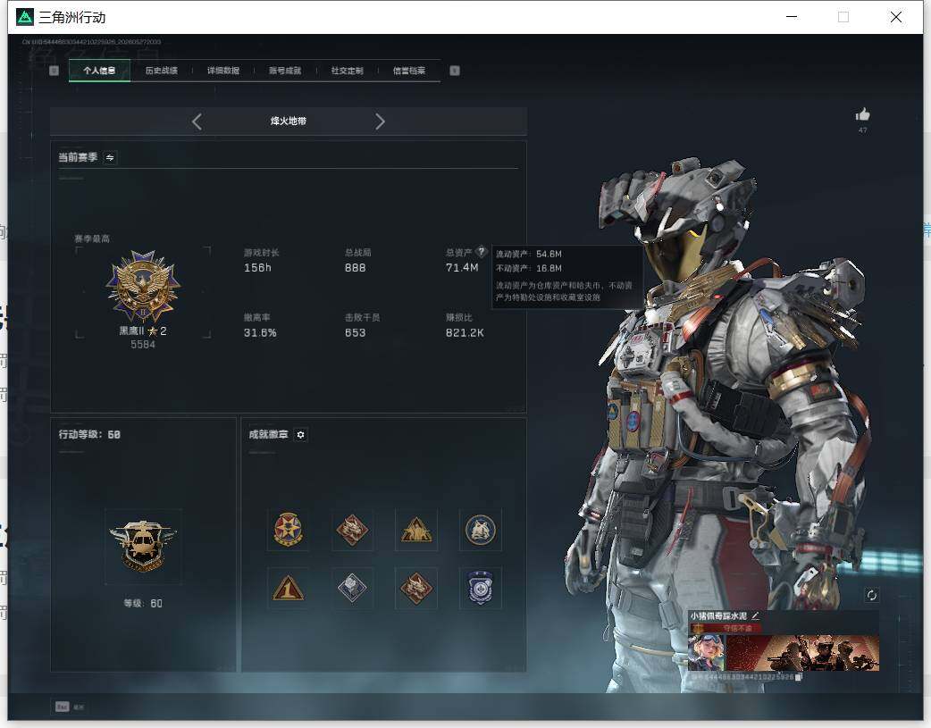Image resolution: width=931 pixels, height=728 pixels.
Task: Select the red triangle number 1 badge
Action: (288, 588)
